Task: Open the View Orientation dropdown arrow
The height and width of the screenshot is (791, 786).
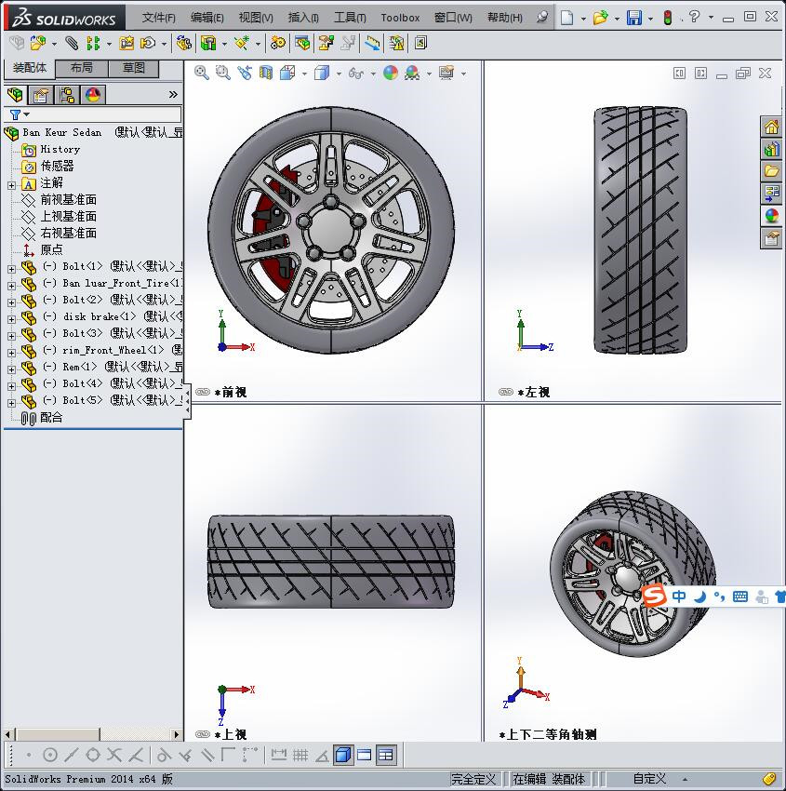Action: (x=304, y=74)
